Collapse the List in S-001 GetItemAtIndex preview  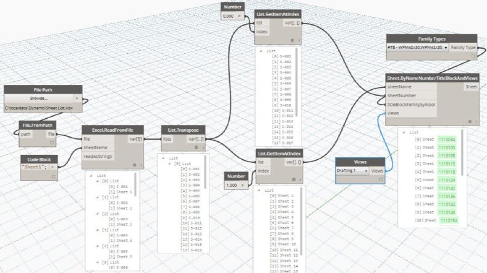[261, 51]
